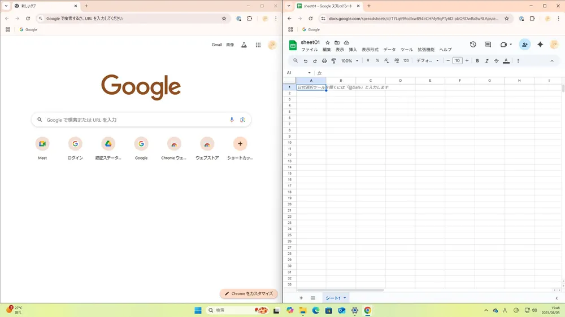Click the cloud save status icon
Viewport: 565px width, 317px height.
coord(346,42)
